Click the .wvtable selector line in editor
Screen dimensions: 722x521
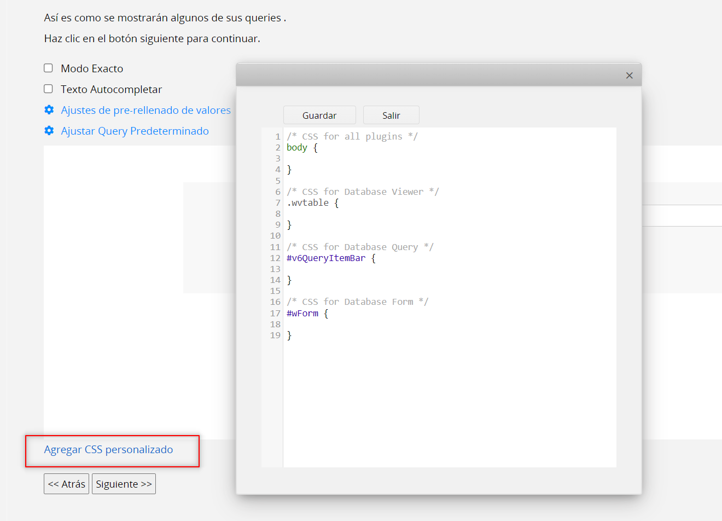[x=312, y=203]
